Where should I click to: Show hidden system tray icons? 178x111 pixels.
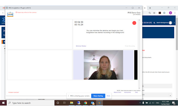tap(140, 103)
